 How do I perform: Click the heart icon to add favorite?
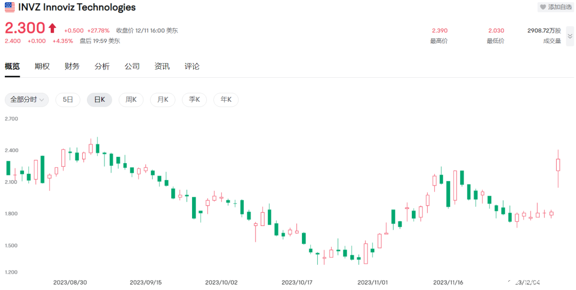click(543, 7)
